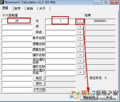The image size is (120, 102).
Task: Compute the 与 (AND) result with equals button
Action: [80, 21]
